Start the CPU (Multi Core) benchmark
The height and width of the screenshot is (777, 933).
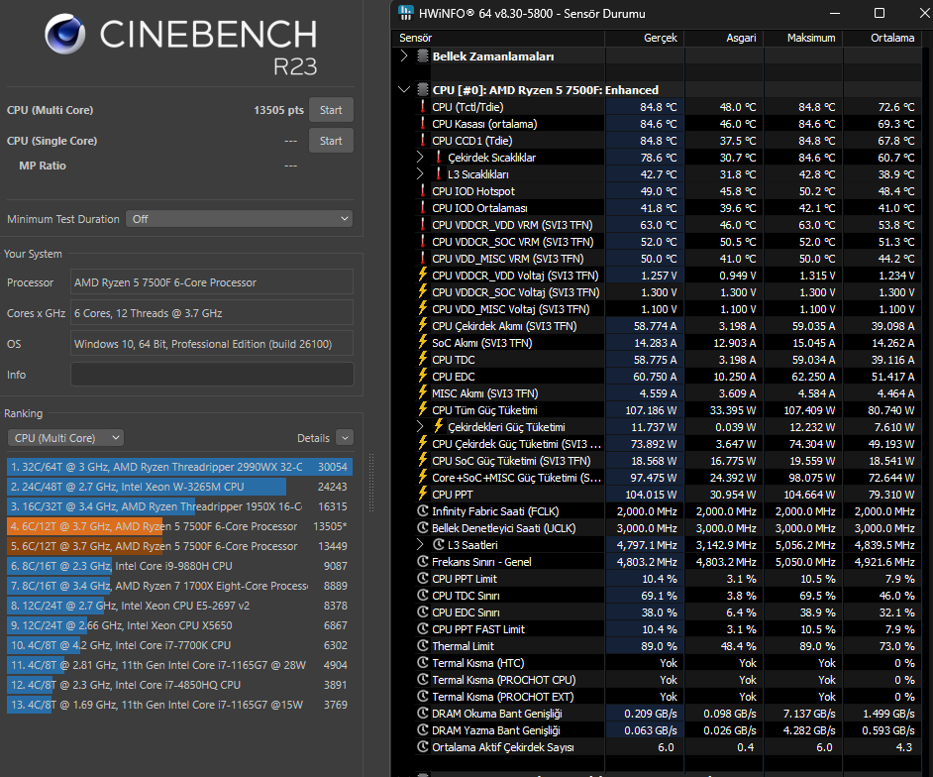(331, 110)
